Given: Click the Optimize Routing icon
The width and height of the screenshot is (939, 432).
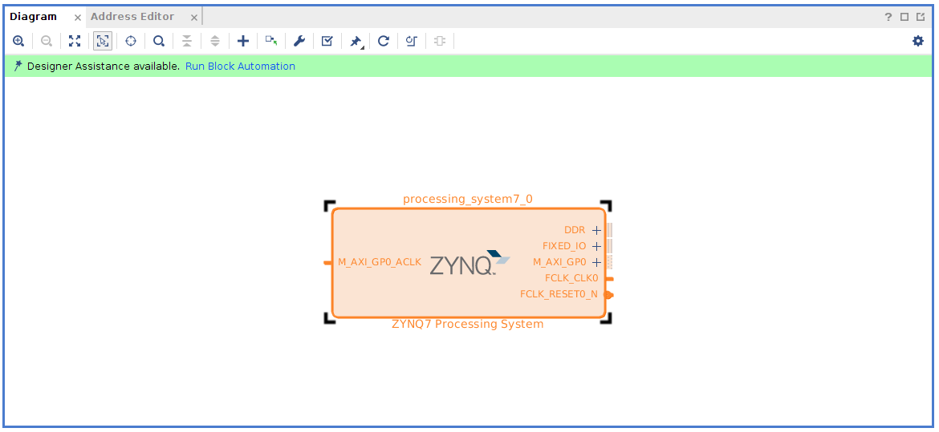Looking at the screenshot, I should tap(412, 42).
